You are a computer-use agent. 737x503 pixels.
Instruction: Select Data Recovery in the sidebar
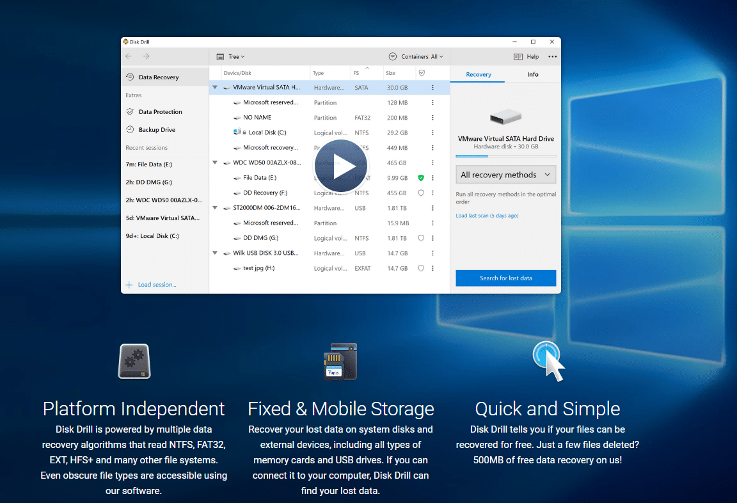click(x=164, y=77)
